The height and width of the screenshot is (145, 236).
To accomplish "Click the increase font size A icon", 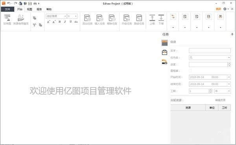I will 48,22.
